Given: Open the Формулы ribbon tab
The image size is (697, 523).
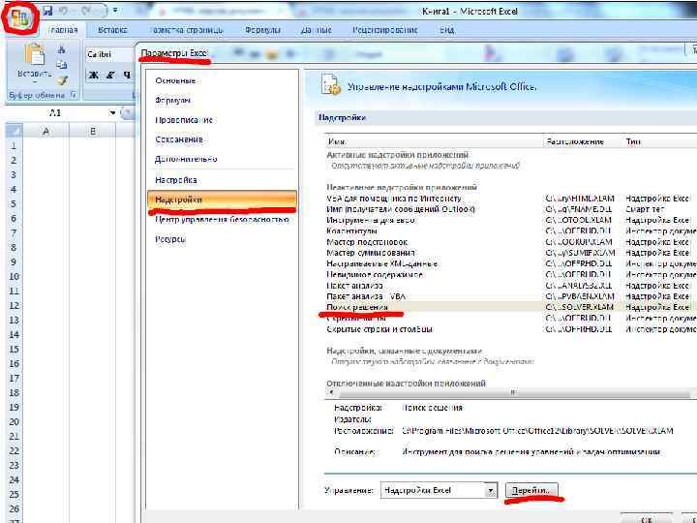Looking at the screenshot, I should (262, 30).
